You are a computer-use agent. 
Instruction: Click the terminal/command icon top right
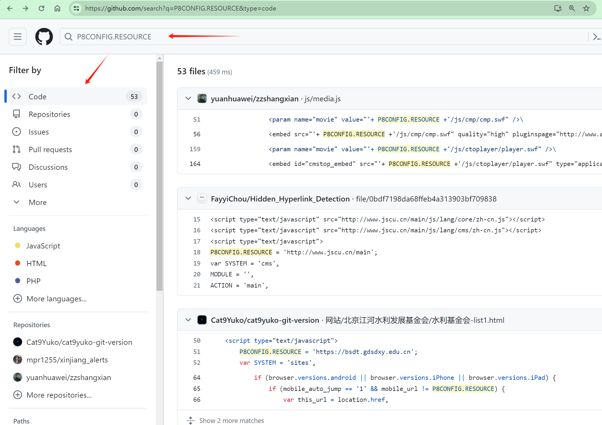click(x=596, y=36)
